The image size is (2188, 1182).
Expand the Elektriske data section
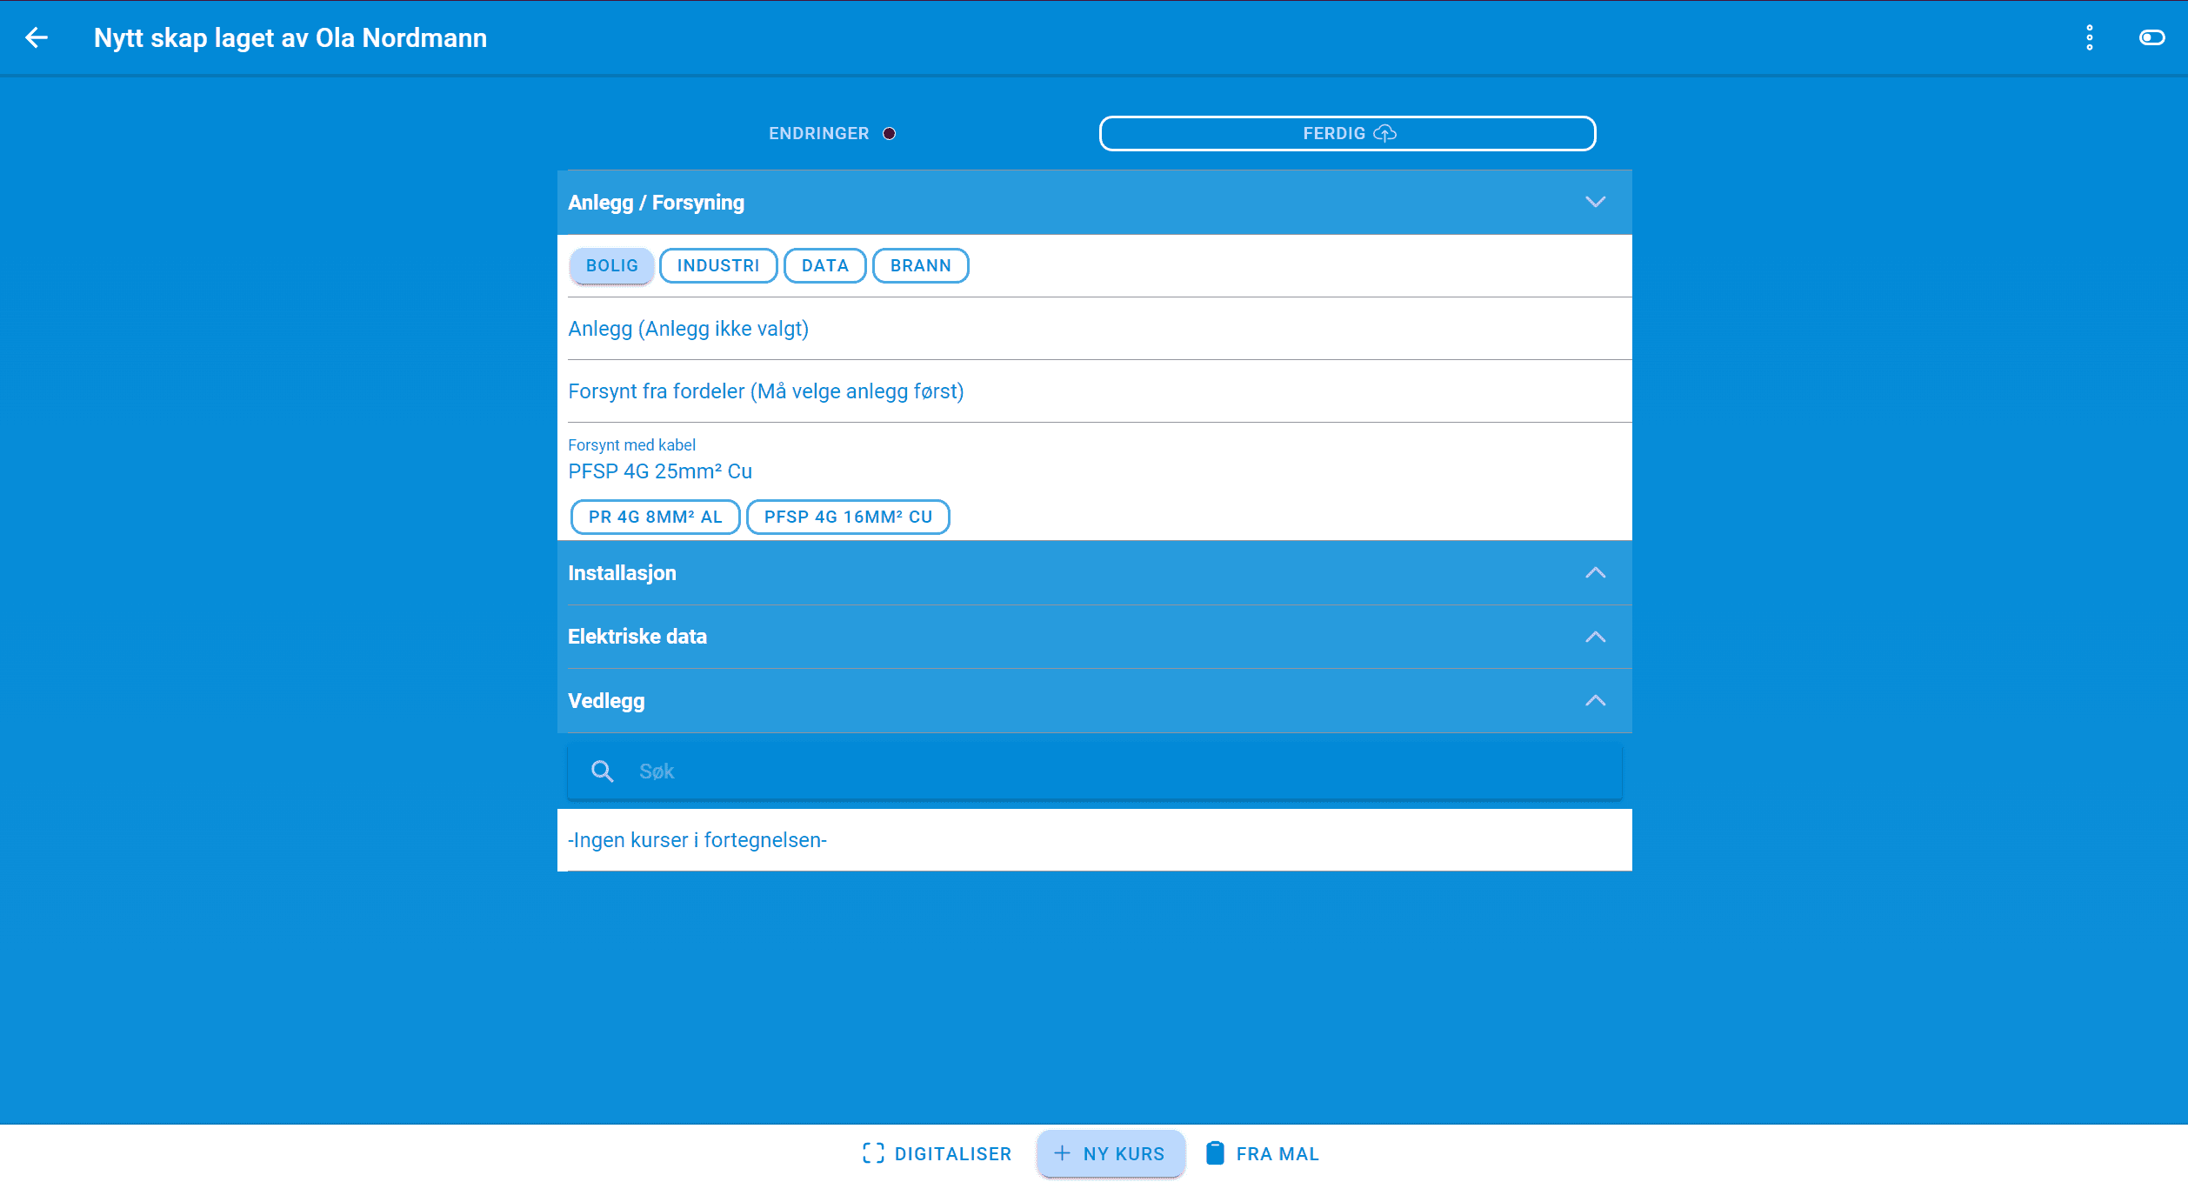1595,637
